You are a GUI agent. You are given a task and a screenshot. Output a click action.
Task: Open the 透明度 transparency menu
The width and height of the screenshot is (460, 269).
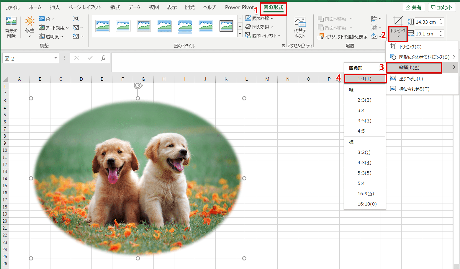[51, 37]
